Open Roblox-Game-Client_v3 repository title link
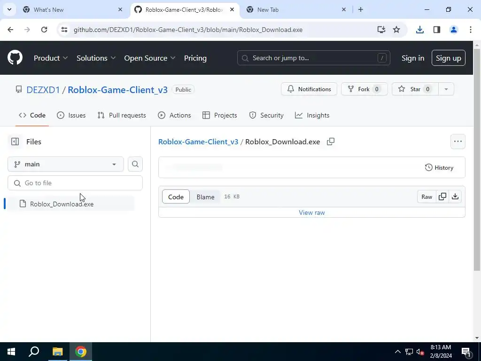This screenshot has height=361, width=481. point(117,90)
